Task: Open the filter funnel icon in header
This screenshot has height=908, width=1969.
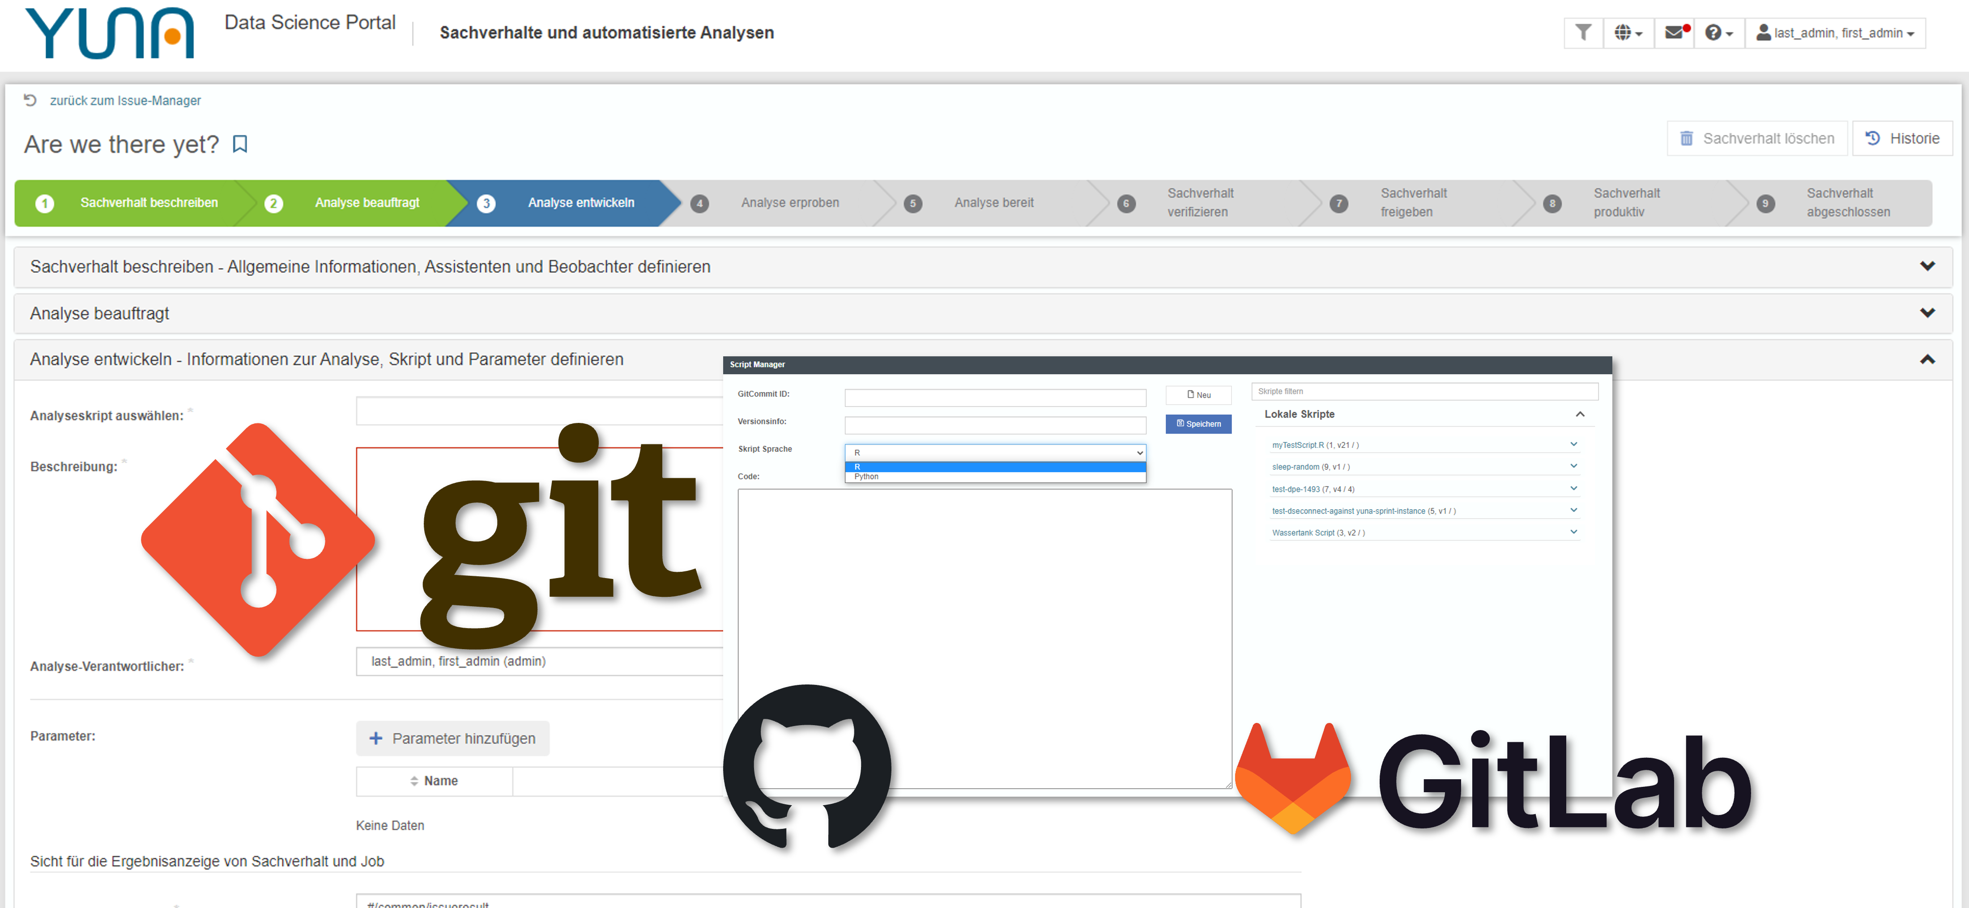Action: click(x=1583, y=33)
